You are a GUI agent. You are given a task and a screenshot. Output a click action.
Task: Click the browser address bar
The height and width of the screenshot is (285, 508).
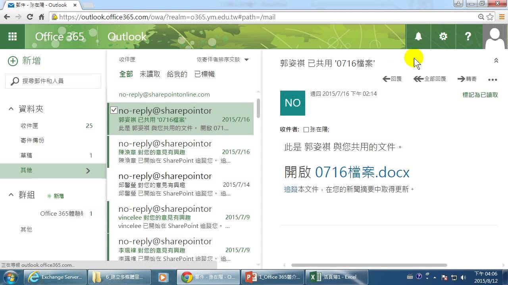point(264,17)
